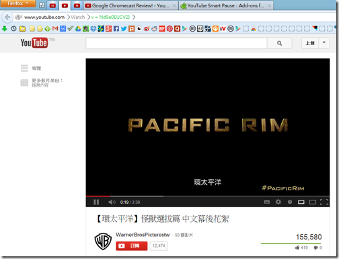
Task: Open the feedly green bookmark icon
Action: pos(48,28)
